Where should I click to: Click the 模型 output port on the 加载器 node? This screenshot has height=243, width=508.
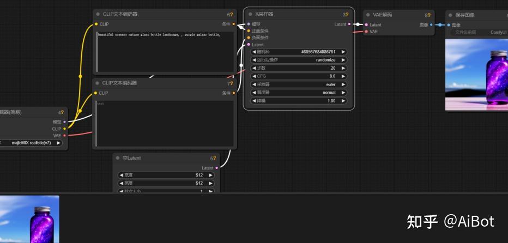pos(64,122)
